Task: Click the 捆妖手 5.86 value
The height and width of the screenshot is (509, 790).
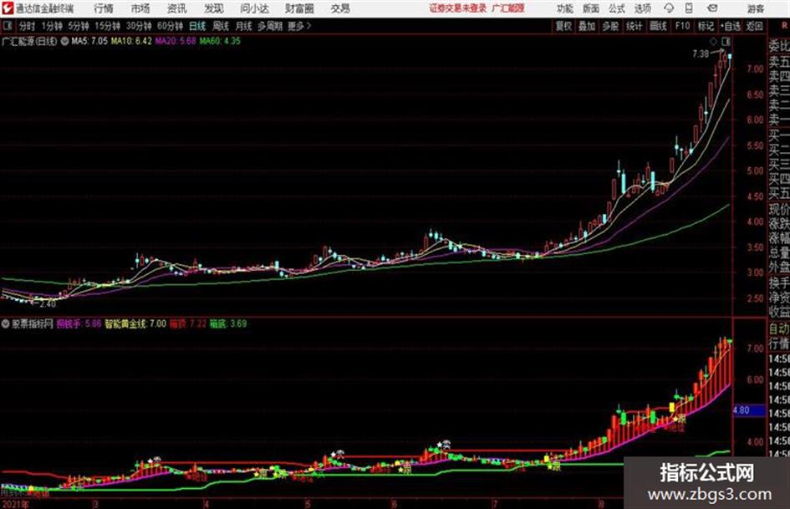Action: (79, 323)
